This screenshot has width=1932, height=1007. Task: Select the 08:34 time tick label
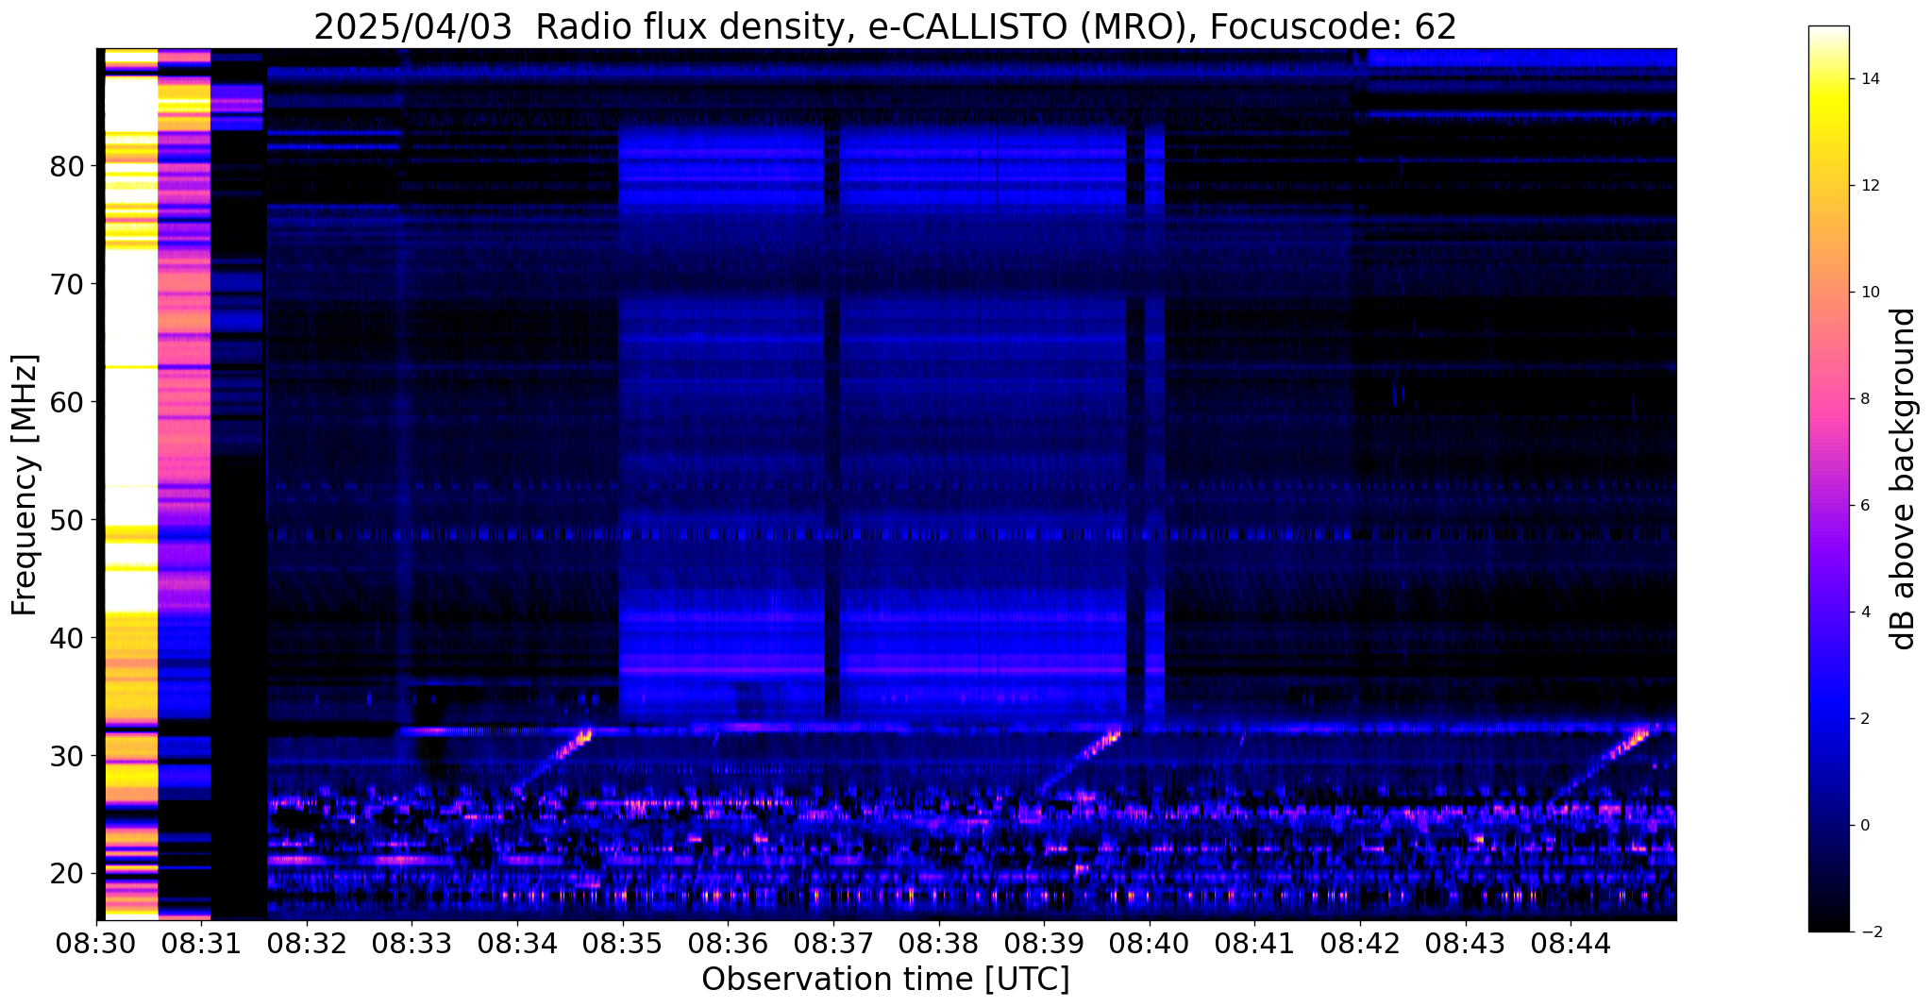(x=517, y=943)
